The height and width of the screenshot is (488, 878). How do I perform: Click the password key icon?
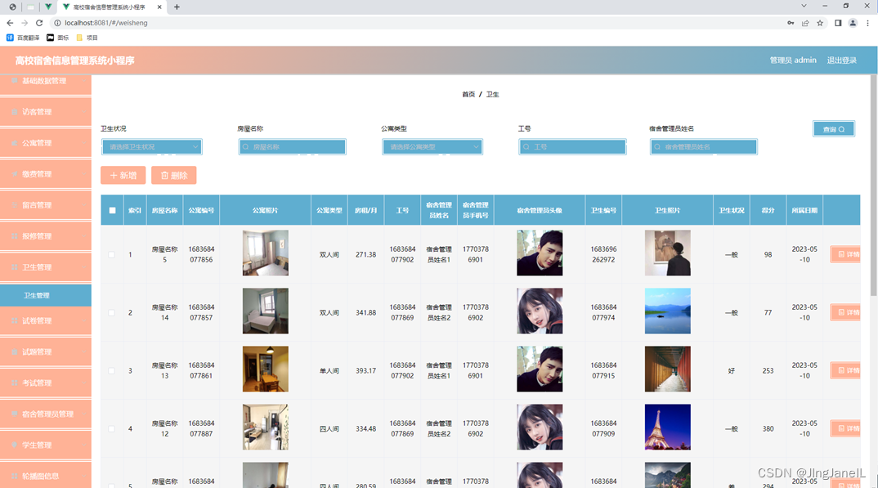791,23
